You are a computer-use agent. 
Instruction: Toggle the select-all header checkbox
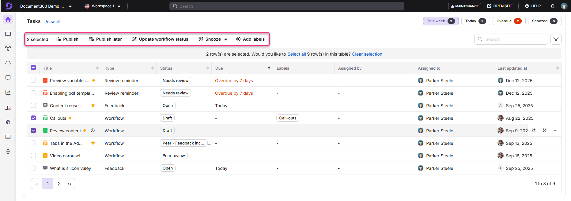click(33, 68)
